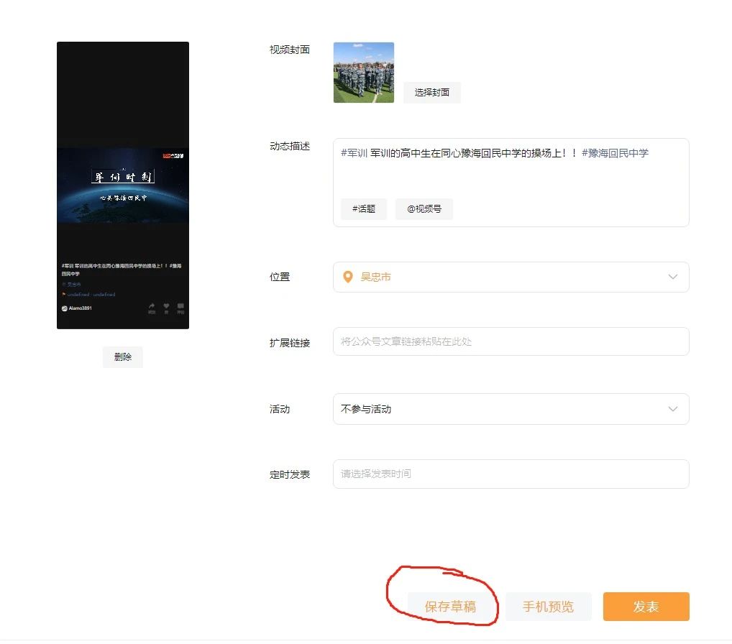Image resolution: width=732 pixels, height=644 pixels.
Task: Click the 保存草稿 save draft button
Action: tap(450, 606)
